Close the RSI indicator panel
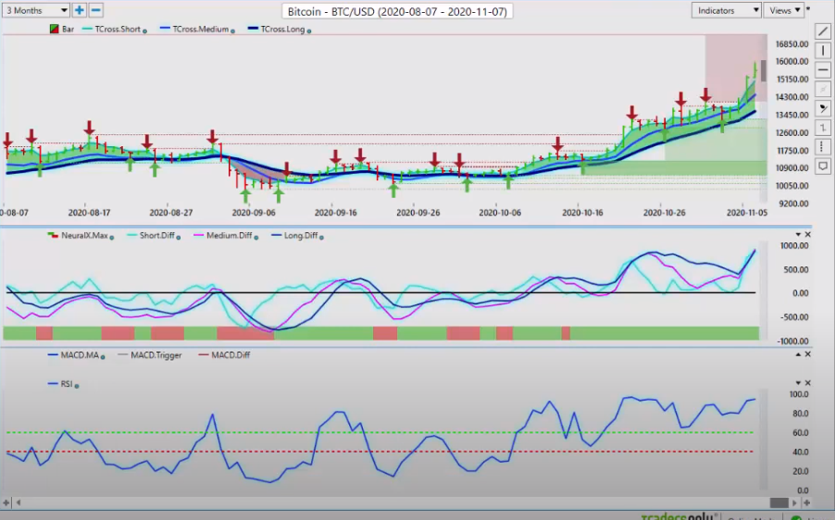 coord(808,383)
